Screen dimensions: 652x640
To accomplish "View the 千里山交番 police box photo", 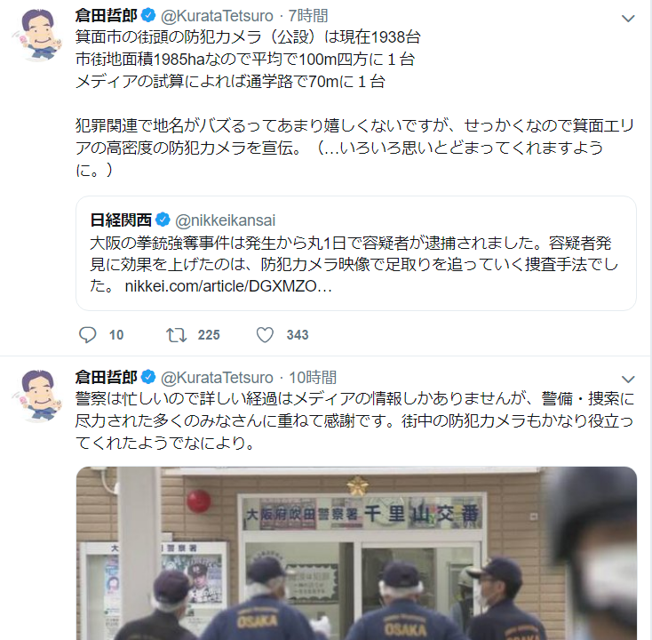I will (356, 553).
